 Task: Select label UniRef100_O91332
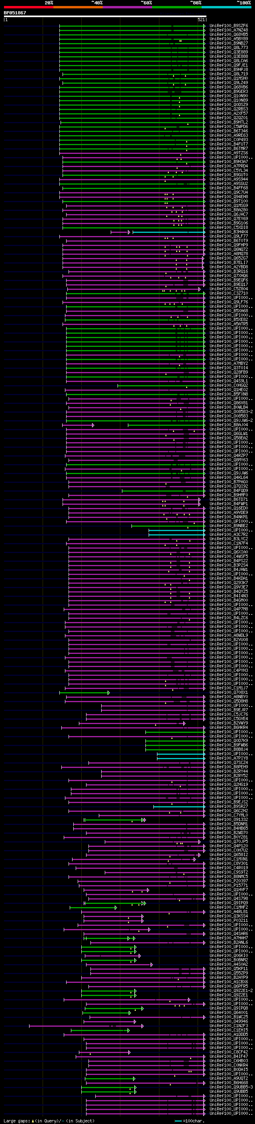coord(229,819)
